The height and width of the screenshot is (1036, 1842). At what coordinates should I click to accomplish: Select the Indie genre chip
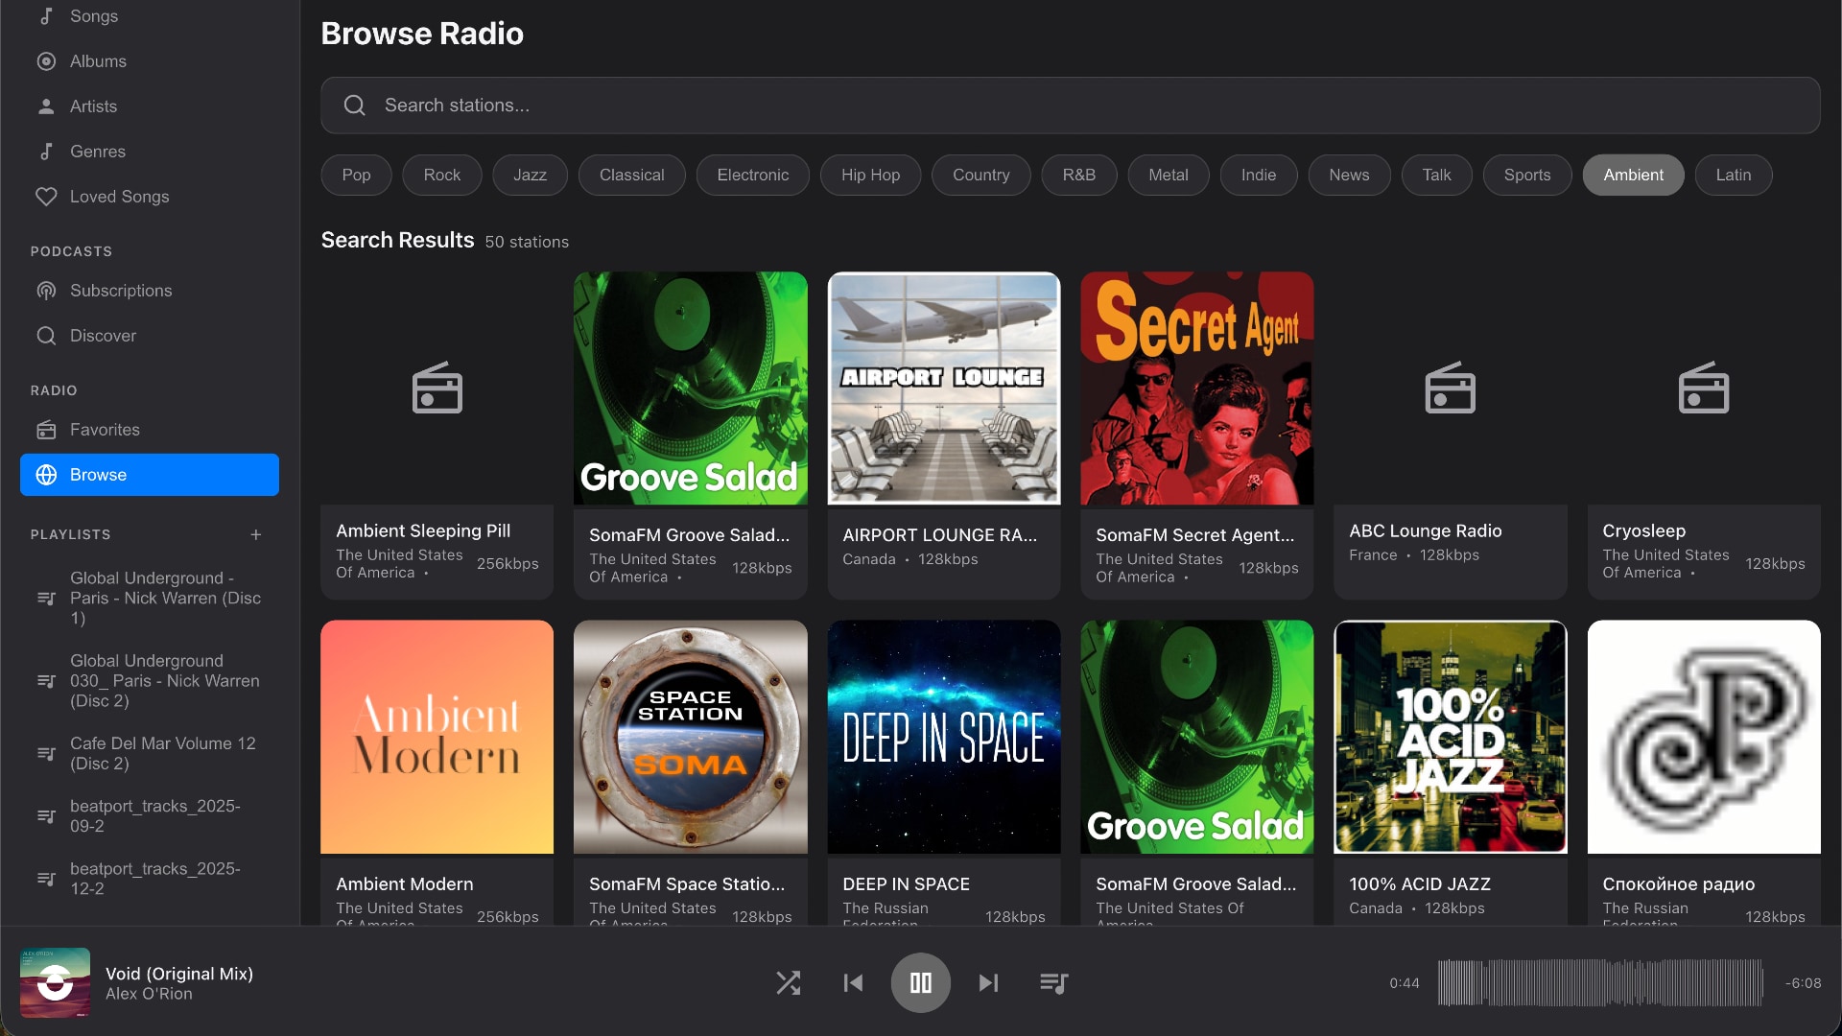(x=1259, y=175)
